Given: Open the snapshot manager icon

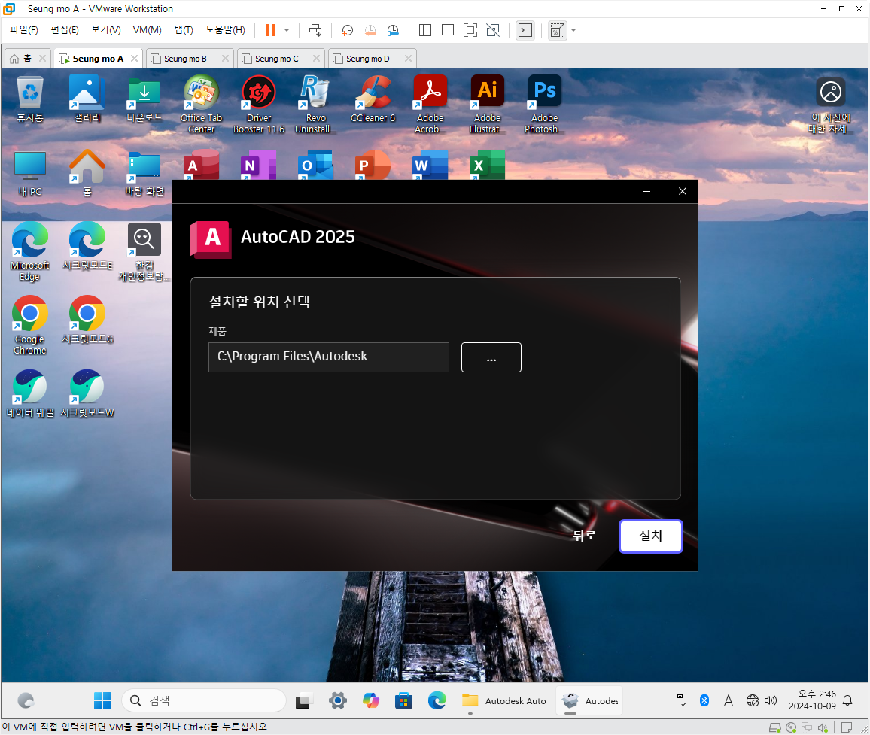Looking at the screenshot, I should click(x=393, y=30).
